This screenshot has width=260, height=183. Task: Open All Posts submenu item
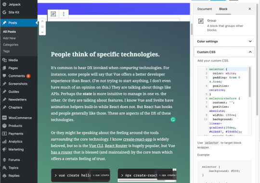point(9,32)
